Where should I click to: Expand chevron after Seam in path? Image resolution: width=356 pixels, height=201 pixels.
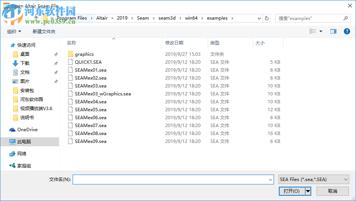pyautogui.click(x=154, y=18)
